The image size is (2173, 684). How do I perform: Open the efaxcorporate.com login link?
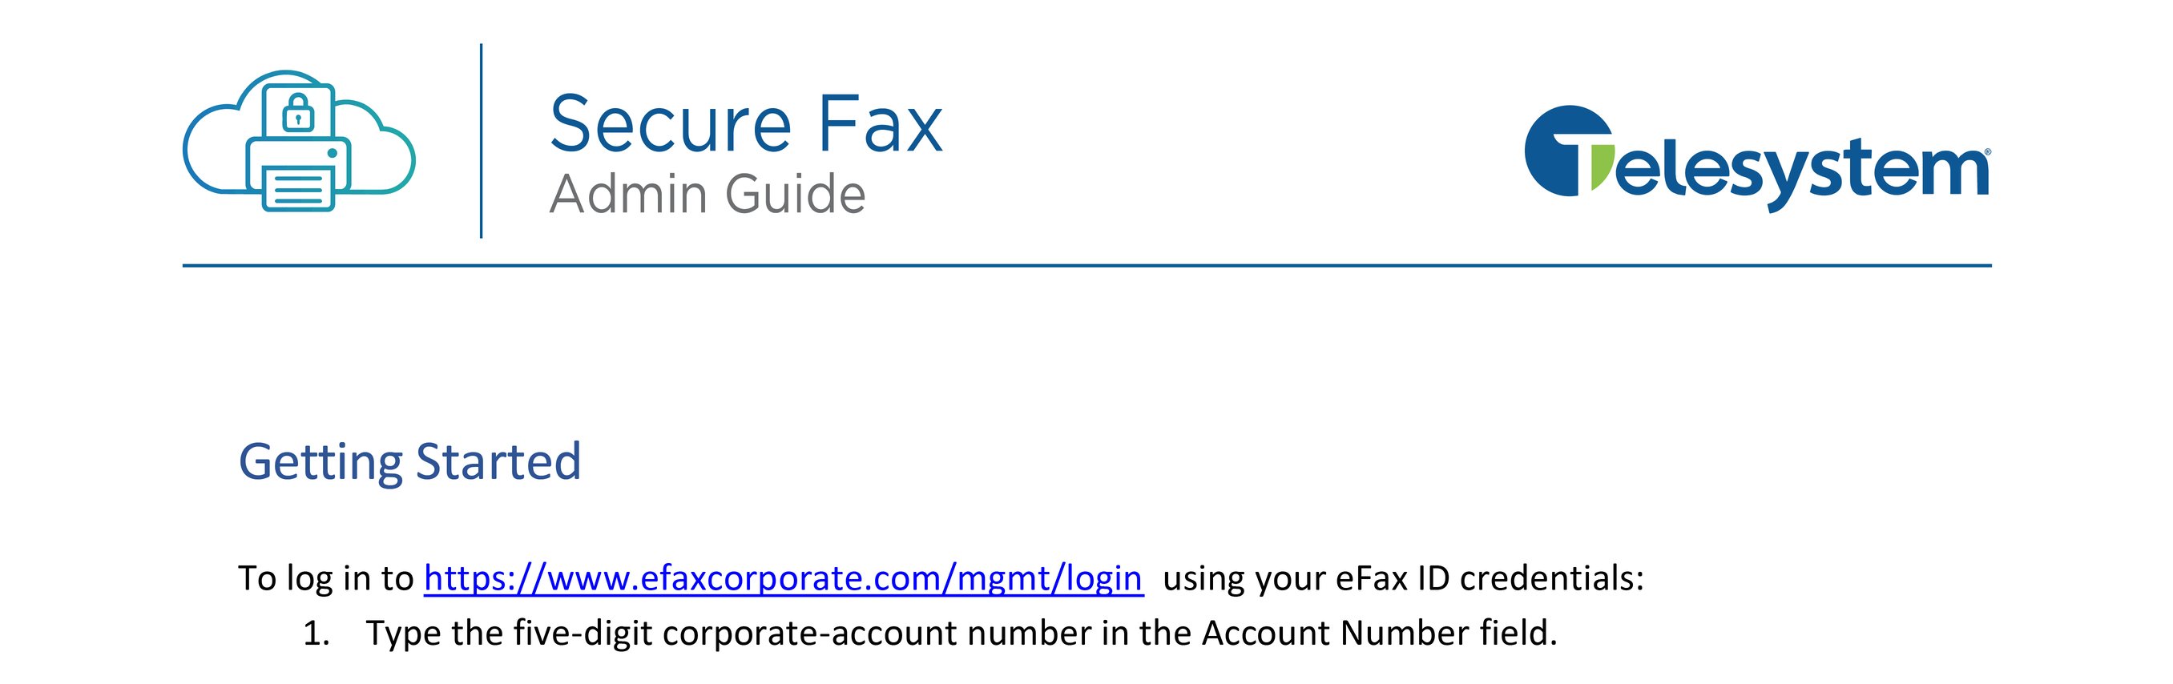click(783, 578)
